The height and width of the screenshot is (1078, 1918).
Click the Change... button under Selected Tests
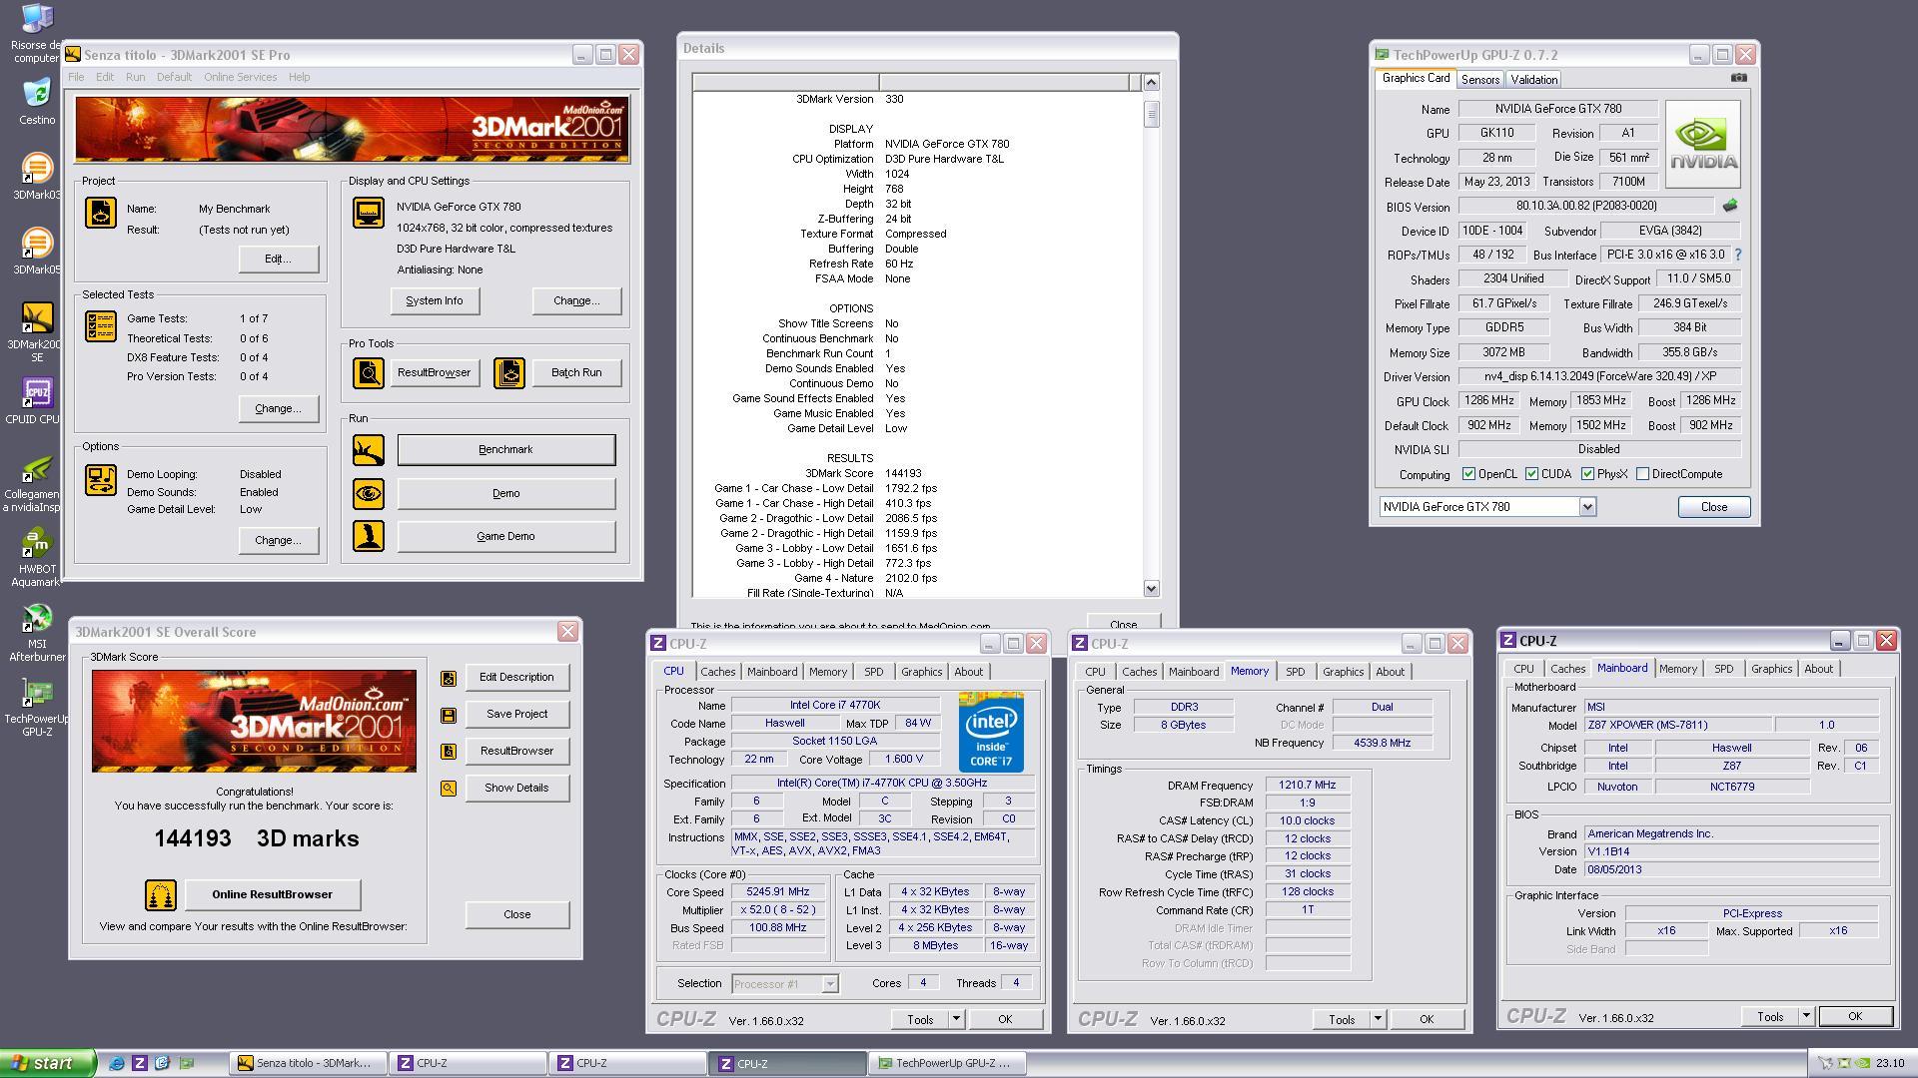[278, 408]
